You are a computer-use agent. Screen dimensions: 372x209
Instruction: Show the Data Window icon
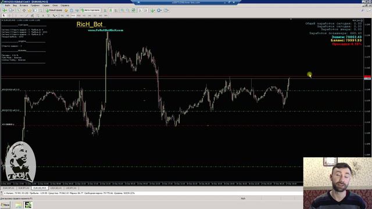tap(24, 10)
